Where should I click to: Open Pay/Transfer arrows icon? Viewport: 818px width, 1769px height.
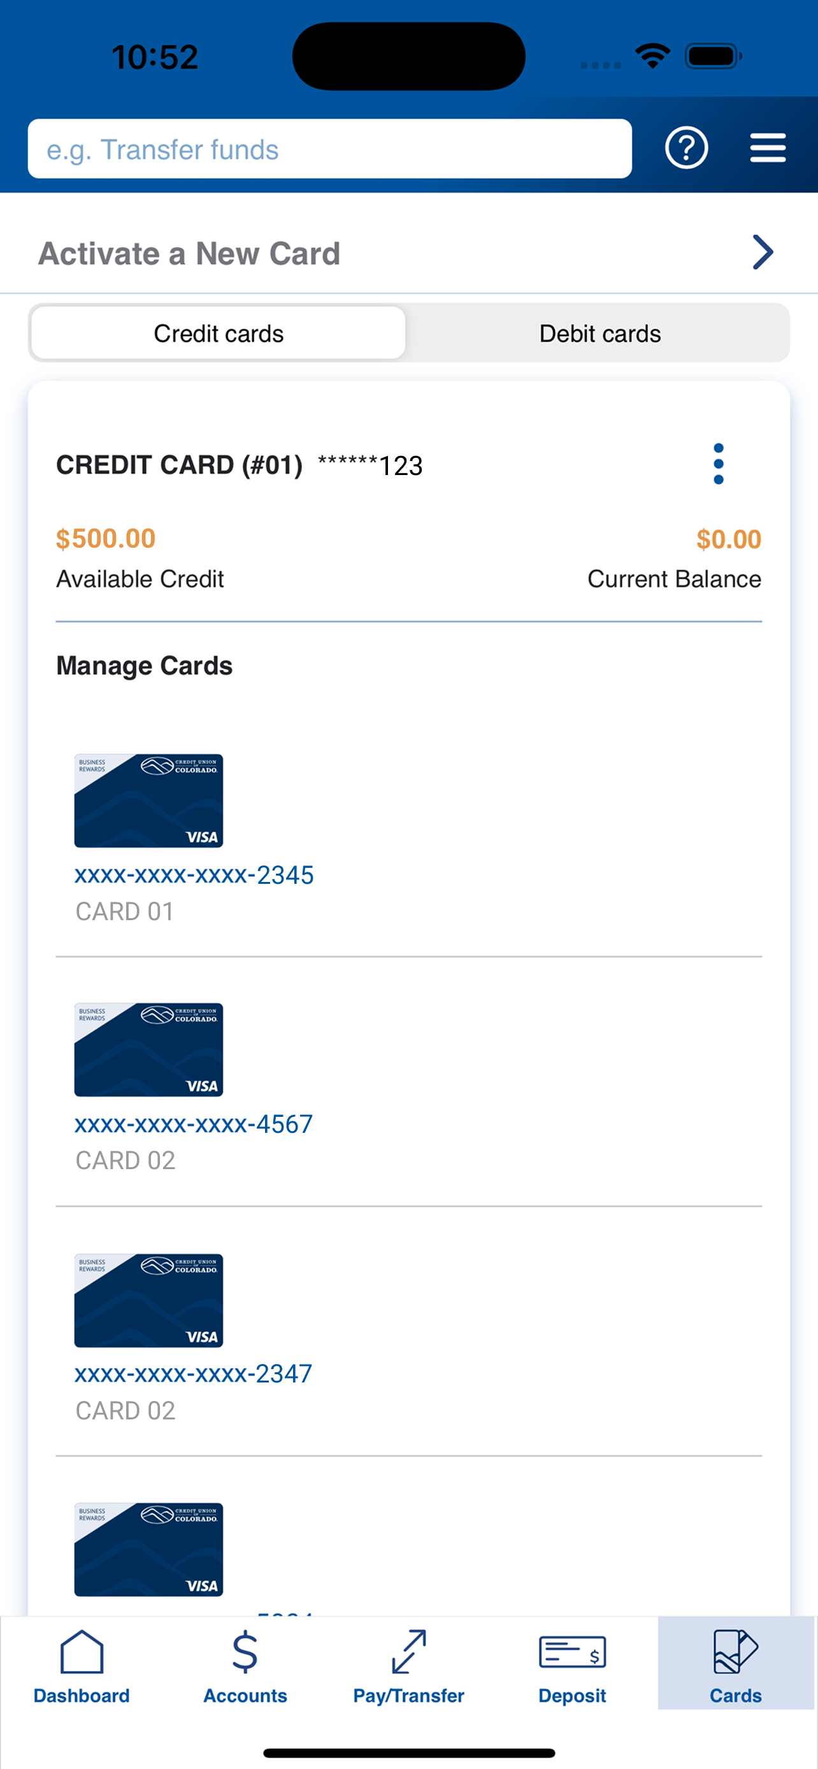point(408,1652)
